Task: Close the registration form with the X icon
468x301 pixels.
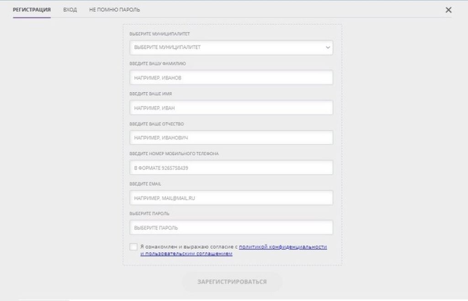Action: click(448, 10)
